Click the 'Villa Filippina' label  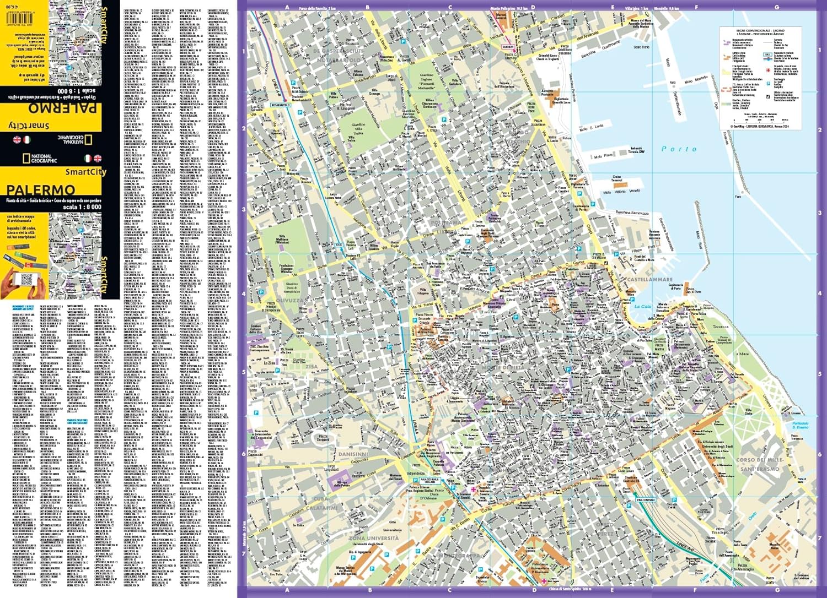coord(423,291)
